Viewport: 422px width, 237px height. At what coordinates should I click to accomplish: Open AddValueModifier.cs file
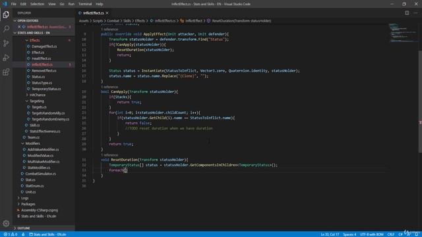[x=43, y=149]
